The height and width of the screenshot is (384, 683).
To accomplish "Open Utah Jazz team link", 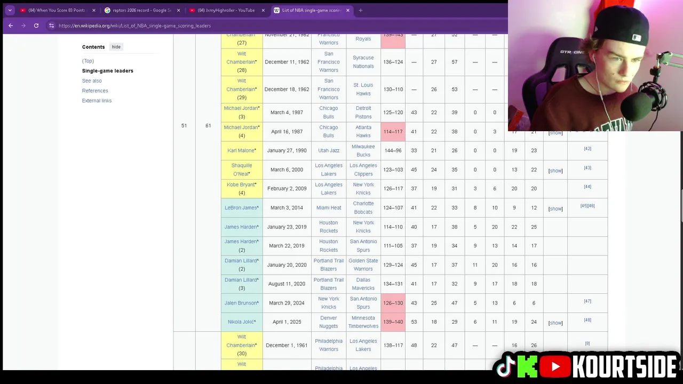I will 329,150.
